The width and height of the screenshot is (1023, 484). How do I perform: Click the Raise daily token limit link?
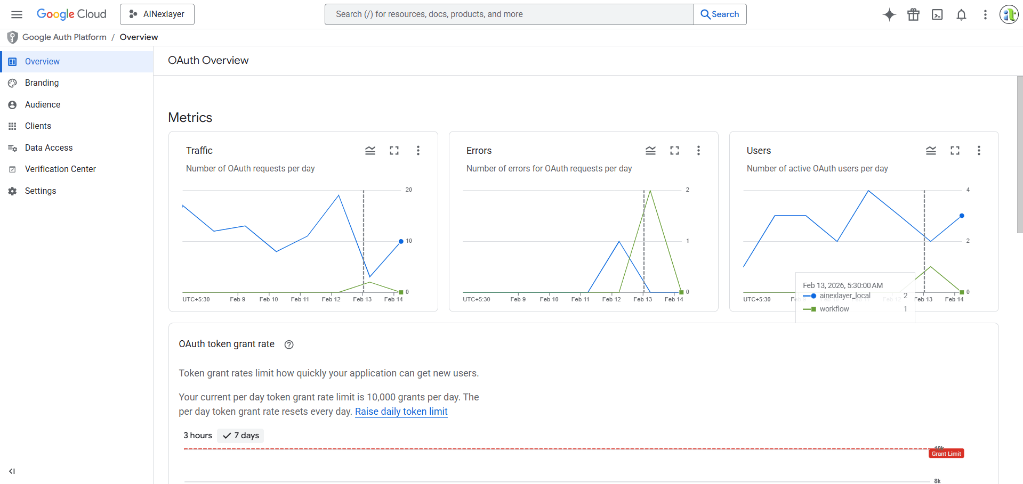click(401, 412)
